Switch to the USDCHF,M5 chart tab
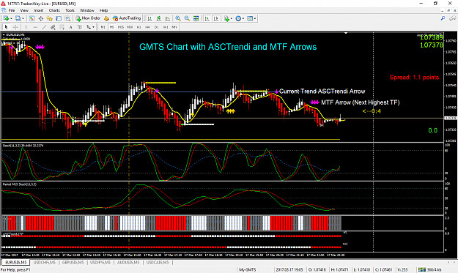The width and height of the screenshot is (458, 273). pos(45,263)
